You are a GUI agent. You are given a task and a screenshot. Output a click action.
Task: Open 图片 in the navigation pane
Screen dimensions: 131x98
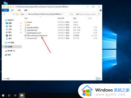coord(10,32)
